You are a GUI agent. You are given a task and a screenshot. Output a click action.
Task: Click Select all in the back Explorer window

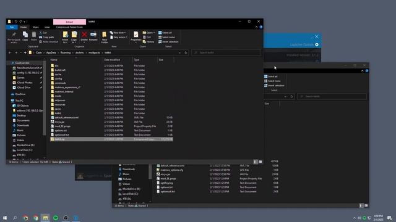(271, 76)
